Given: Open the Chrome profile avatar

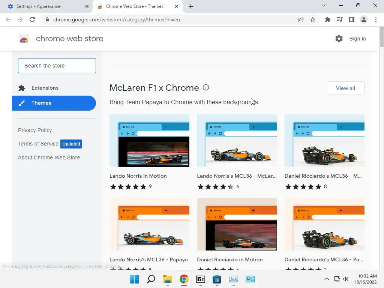Looking at the screenshot, I should [x=364, y=19].
